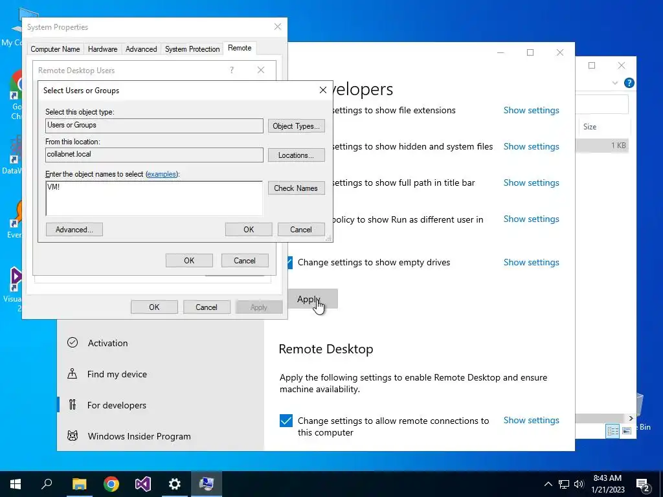The height and width of the screenshot is (497, 663).
Task: Minimize the Settings window
Action: click(x=500, y=52)
